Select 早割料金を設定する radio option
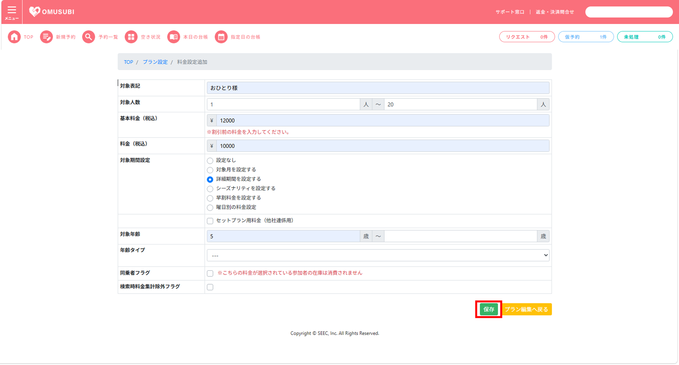 [210, 198]
